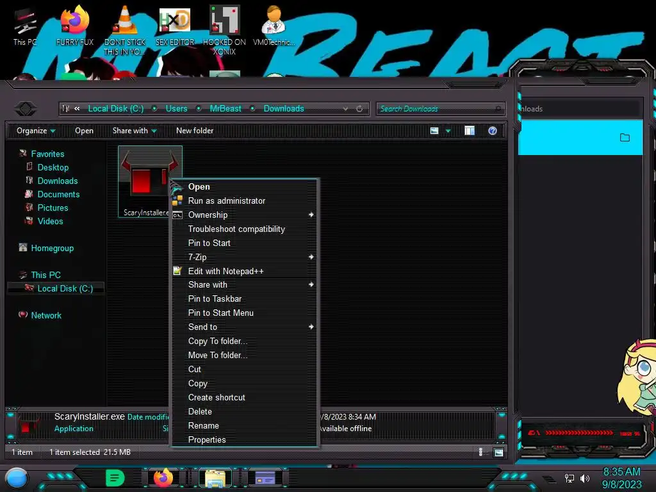Screen dimensions: 656x492
Task: Expand the Organize menu
Action: [36, 131]
